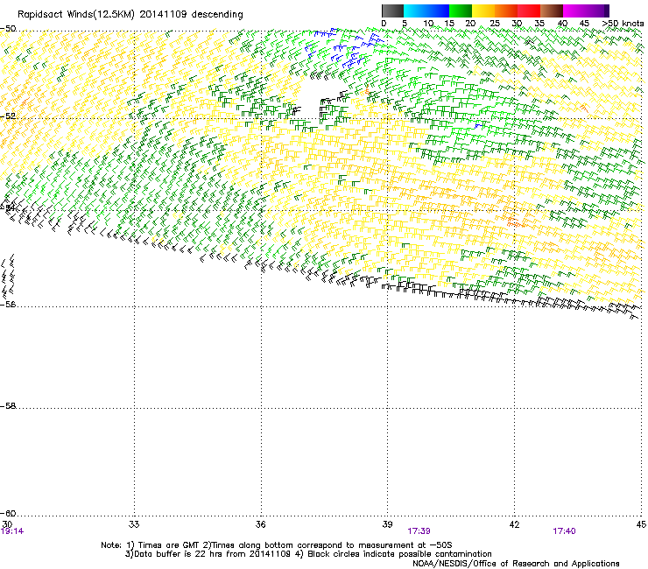Click the '10' legend scale label
Screen dimensions: 648x569
coord(428,24)
